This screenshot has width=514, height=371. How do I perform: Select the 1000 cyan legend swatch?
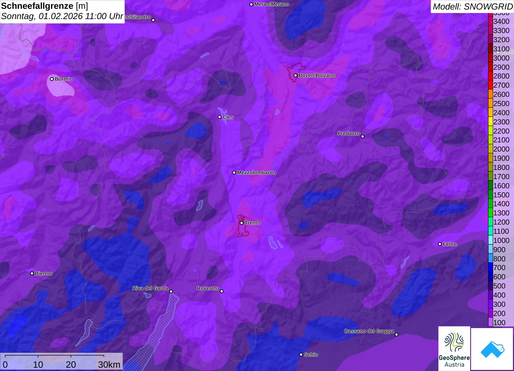tap(491, 240)
